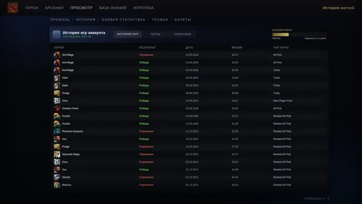Select the ГЕРОИ tab next to ИСТОРИЯ ИГР
Viewport: 362px width, 204px height.
point(155,34)
